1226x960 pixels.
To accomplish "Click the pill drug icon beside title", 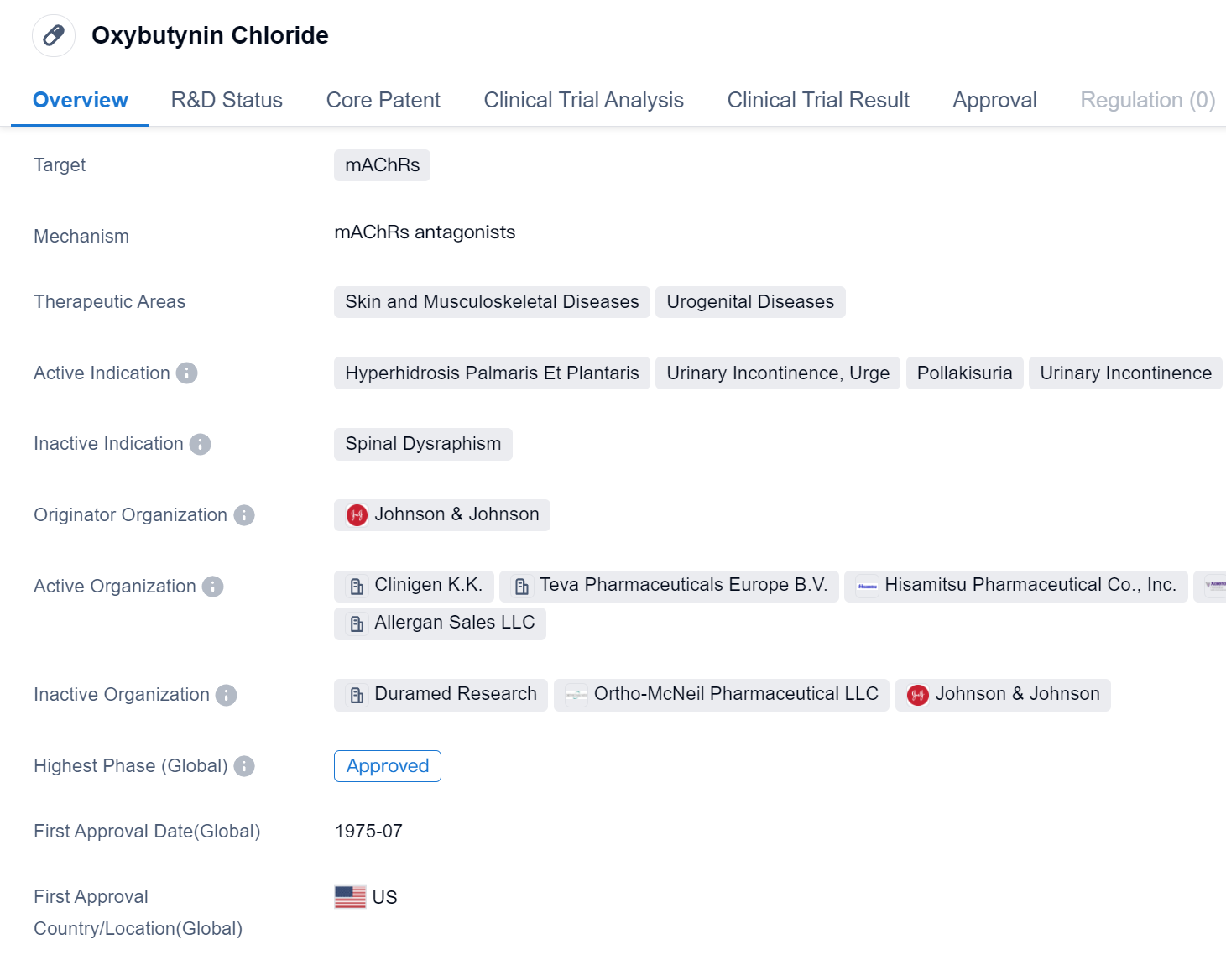I will tap(54, 35).
